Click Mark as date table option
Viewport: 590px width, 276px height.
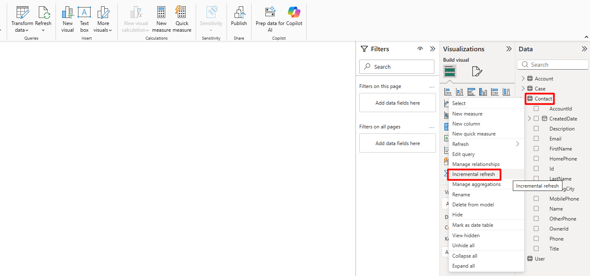(x=472, y=225)
